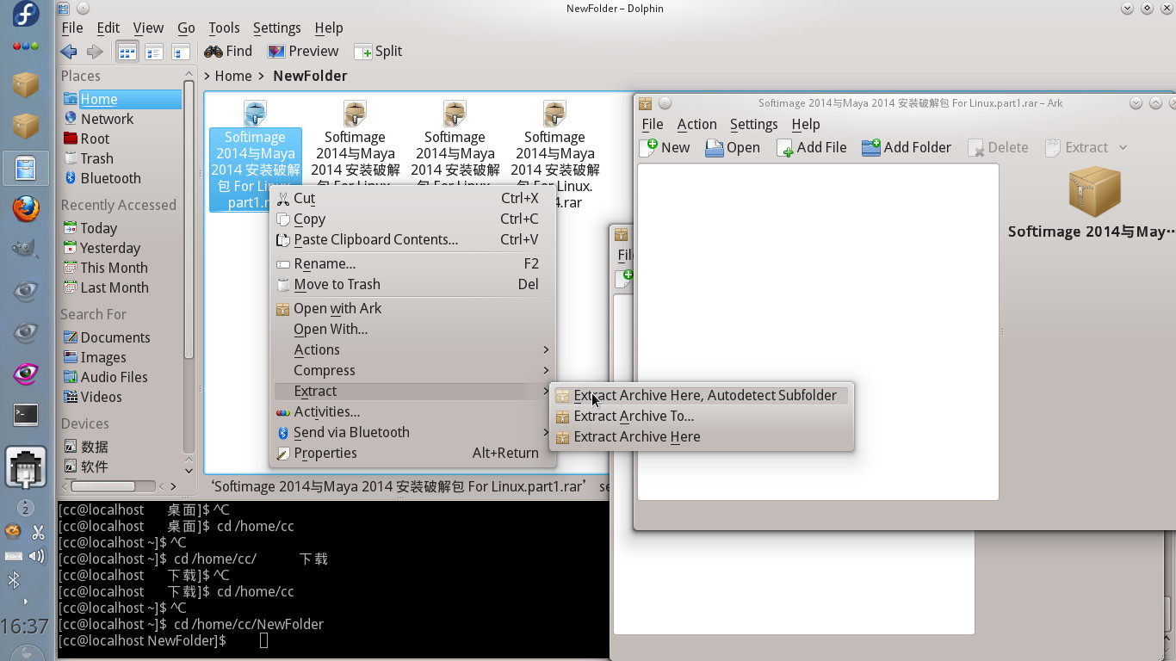This screenshot has height=661, width=1176.
Task: Switch Dolphin to Icons view mode
Action: point(127,52)
